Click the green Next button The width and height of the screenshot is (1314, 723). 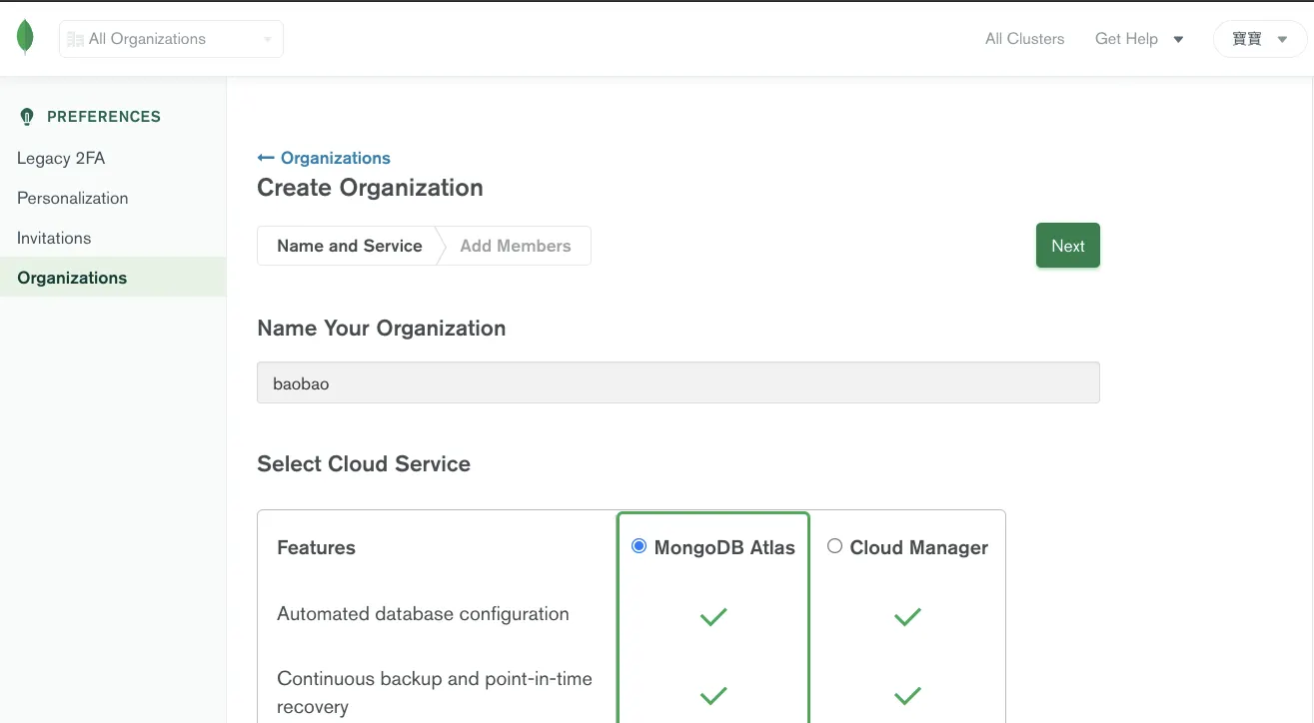pyautogui.click(x=1068, y=246)
